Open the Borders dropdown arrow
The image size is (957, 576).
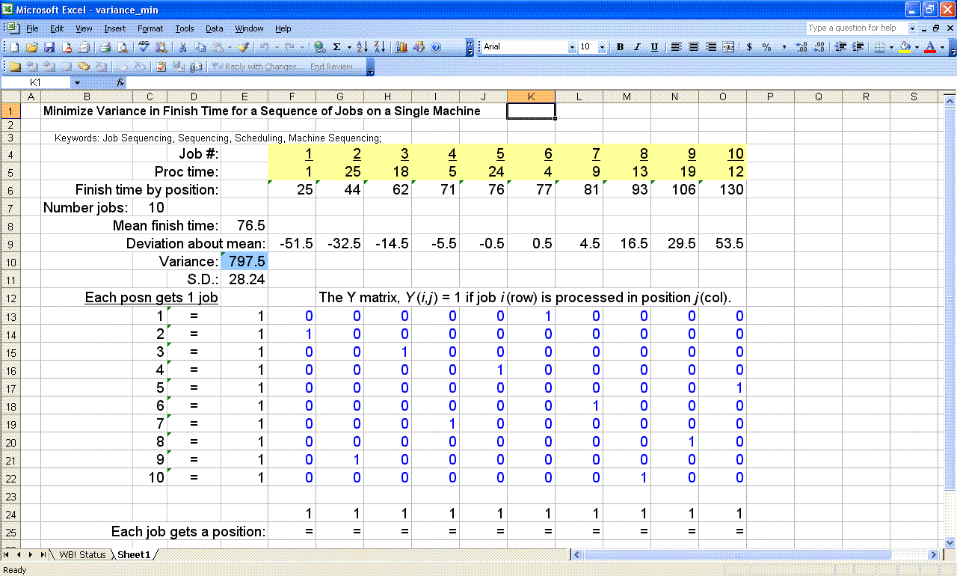891,47
